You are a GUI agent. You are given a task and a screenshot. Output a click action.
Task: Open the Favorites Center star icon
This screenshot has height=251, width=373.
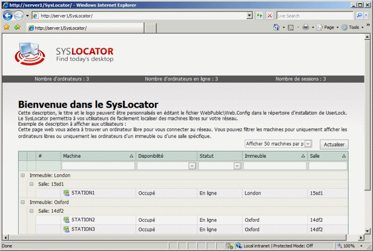[6, 27]
